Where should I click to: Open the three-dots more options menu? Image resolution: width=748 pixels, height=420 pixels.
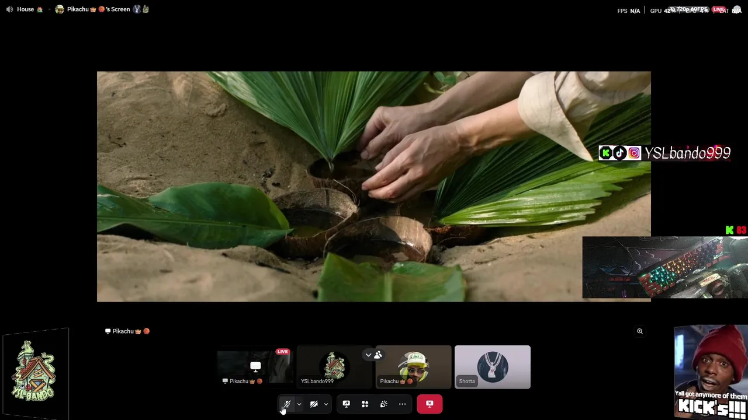[402, 404]
